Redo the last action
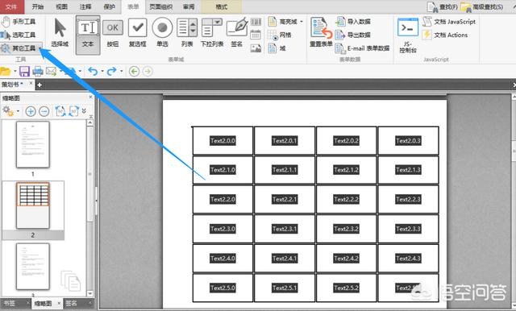This screenshot has height=311, width=516. tap(112, 71)
